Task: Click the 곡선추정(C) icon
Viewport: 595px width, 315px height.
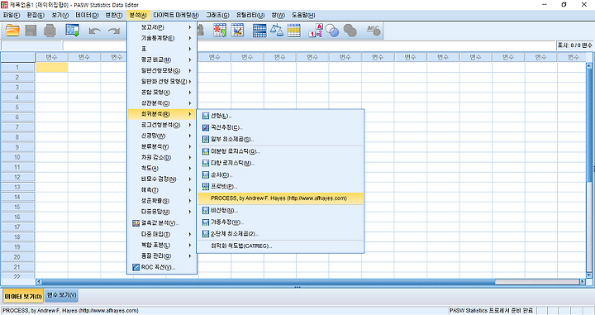Action: pyautogui.click(x=206, y=127)
